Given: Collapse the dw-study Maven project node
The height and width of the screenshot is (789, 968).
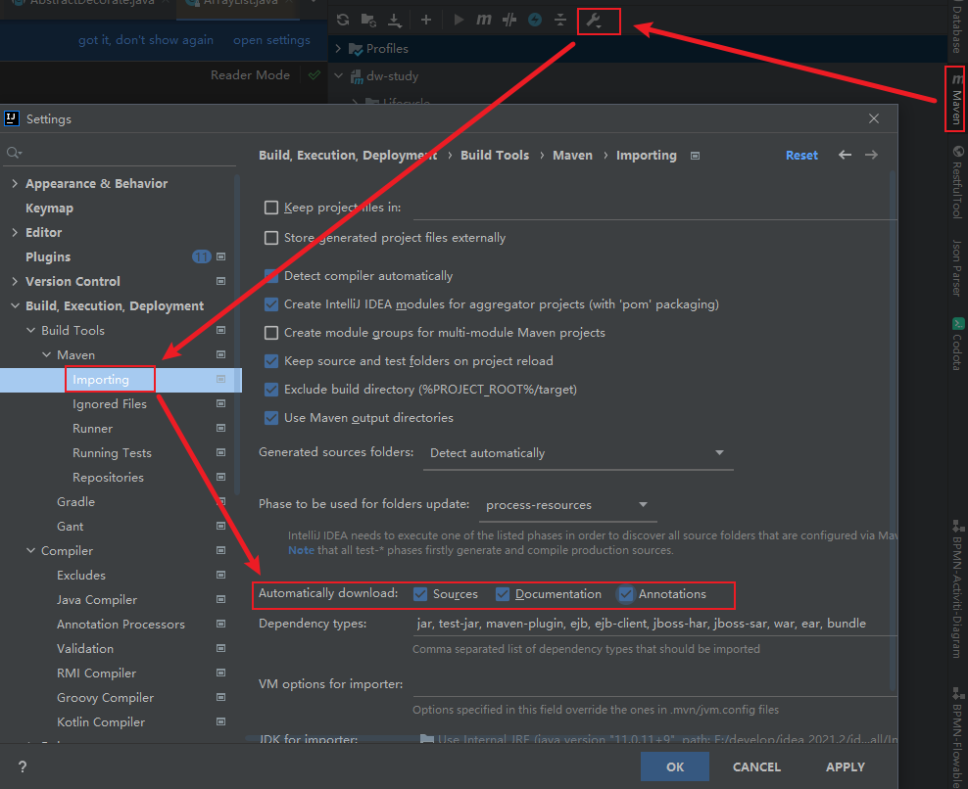Looking at the screenshot, I should click(338, 76).
